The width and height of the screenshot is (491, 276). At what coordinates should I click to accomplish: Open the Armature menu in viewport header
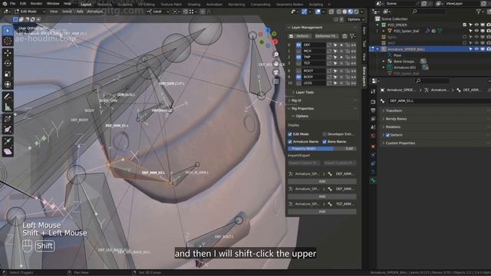click(x=94, y=11)
